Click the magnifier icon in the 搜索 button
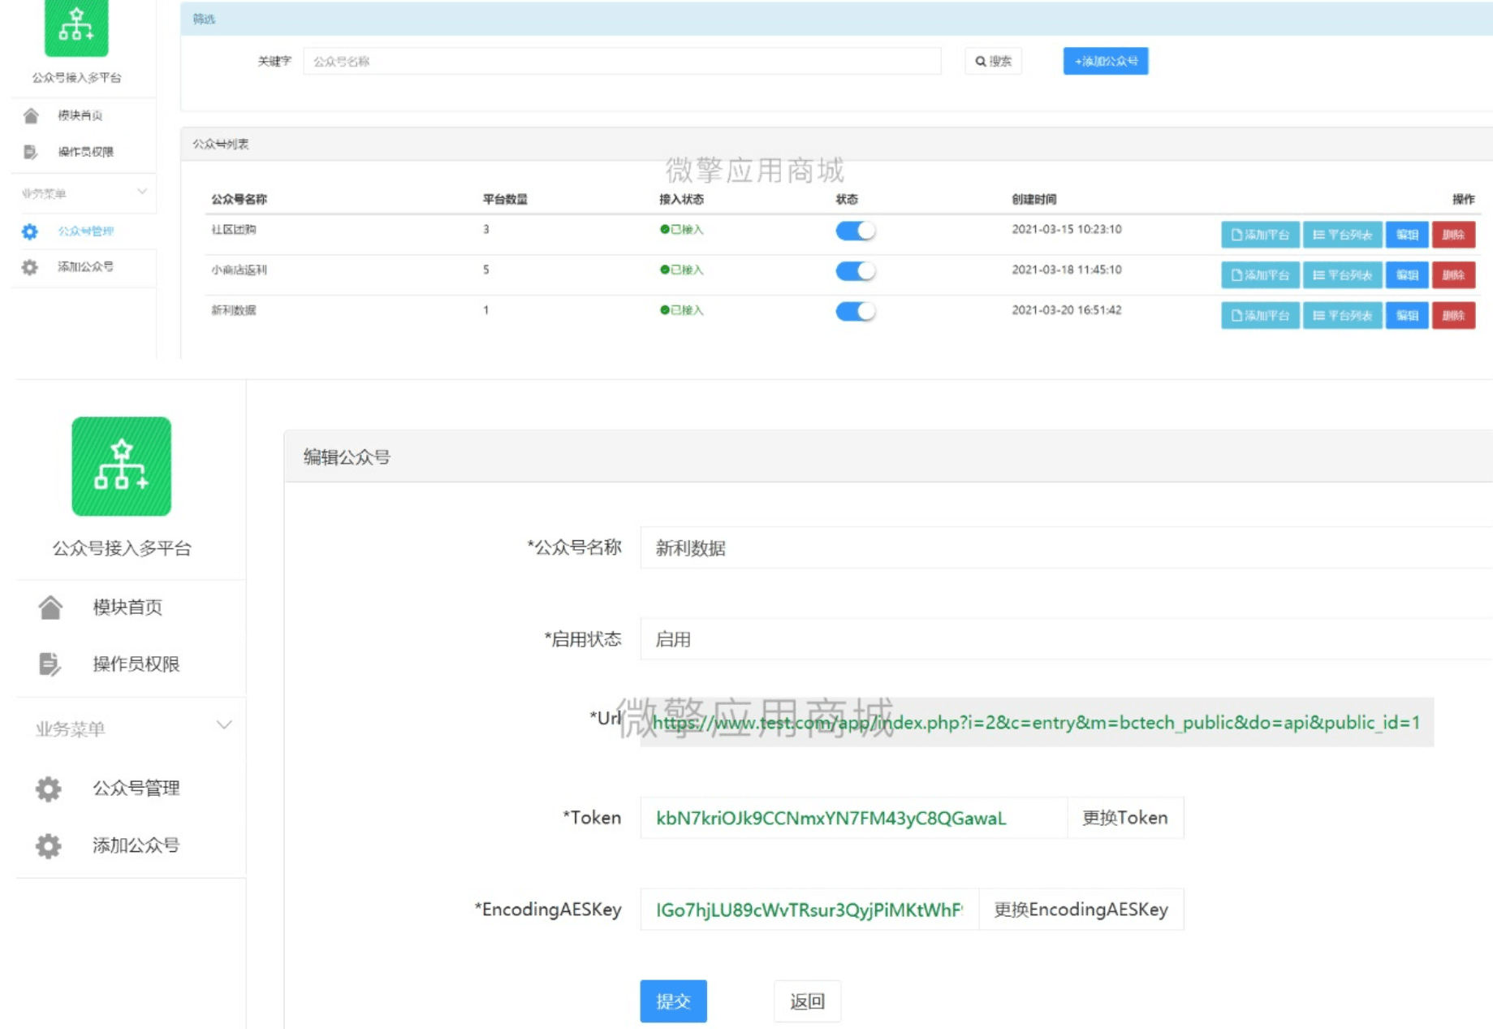 [x=979, y=59]
